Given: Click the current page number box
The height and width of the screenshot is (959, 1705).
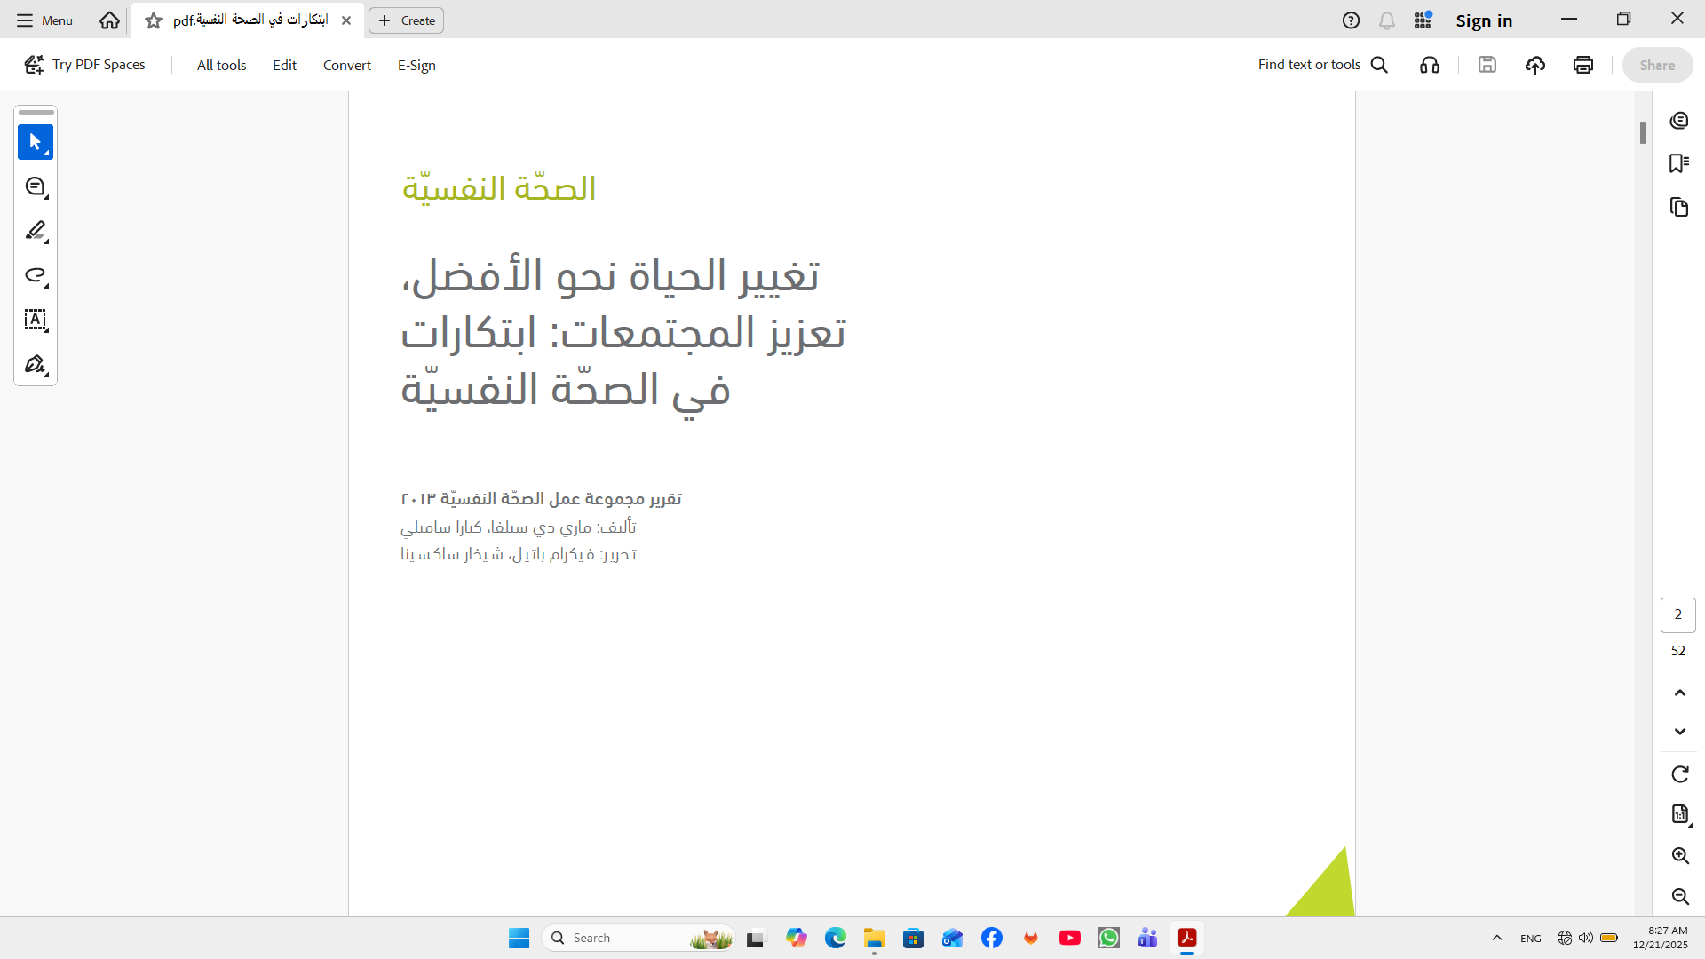Looking at the screenshot, I should tap(1678, 614).
